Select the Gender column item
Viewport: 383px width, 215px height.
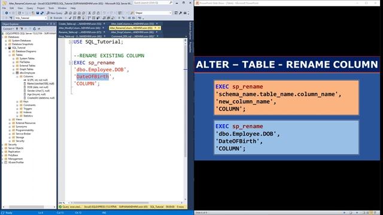click(x=36, y=91)
